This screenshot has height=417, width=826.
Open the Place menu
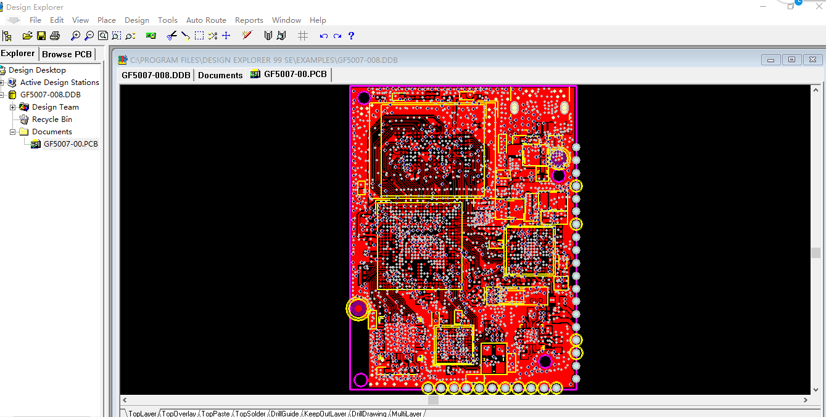(107, 20)
